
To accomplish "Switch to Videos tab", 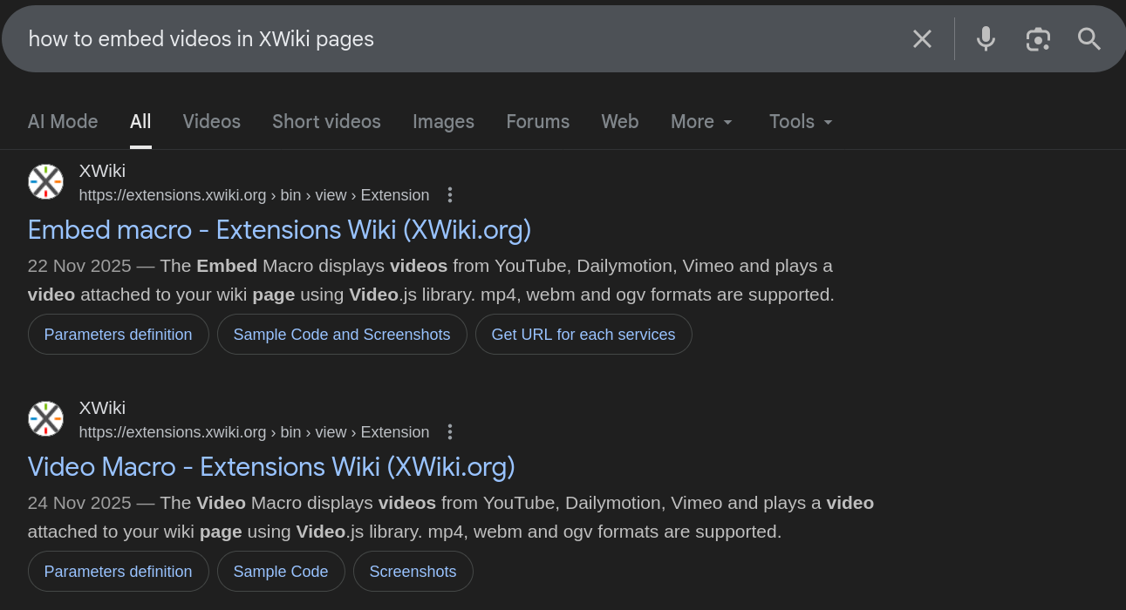I will click(x=212, y=121).
